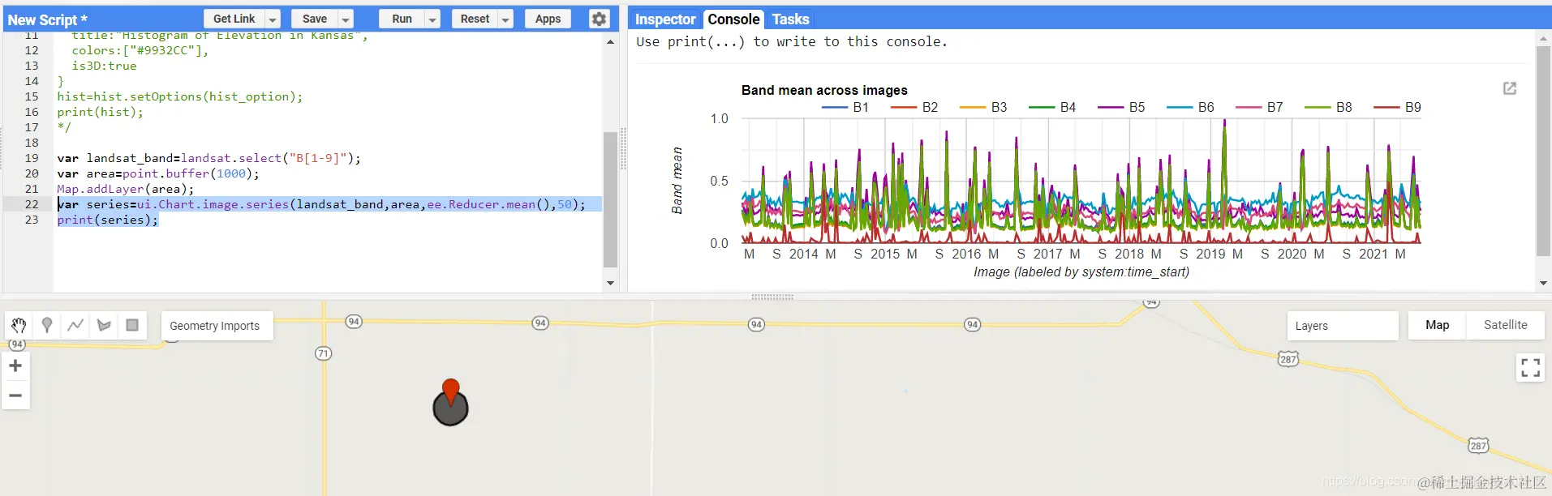
Task: Click the code editor scroll up arrow
Action: pyautogui.click(x=610, y=41)
